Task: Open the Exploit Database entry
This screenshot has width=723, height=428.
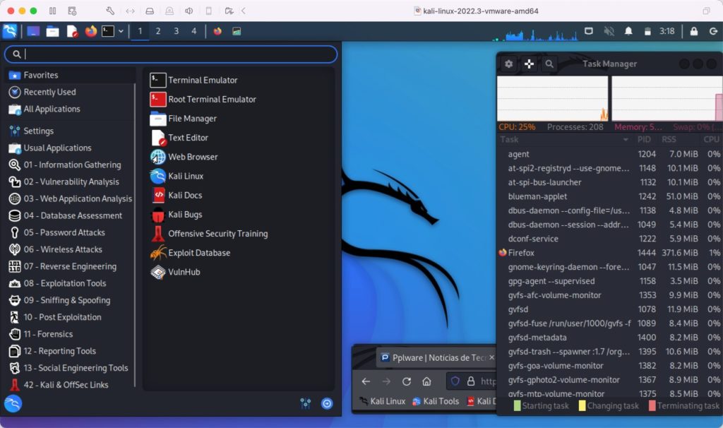Action: coord(202,253)
